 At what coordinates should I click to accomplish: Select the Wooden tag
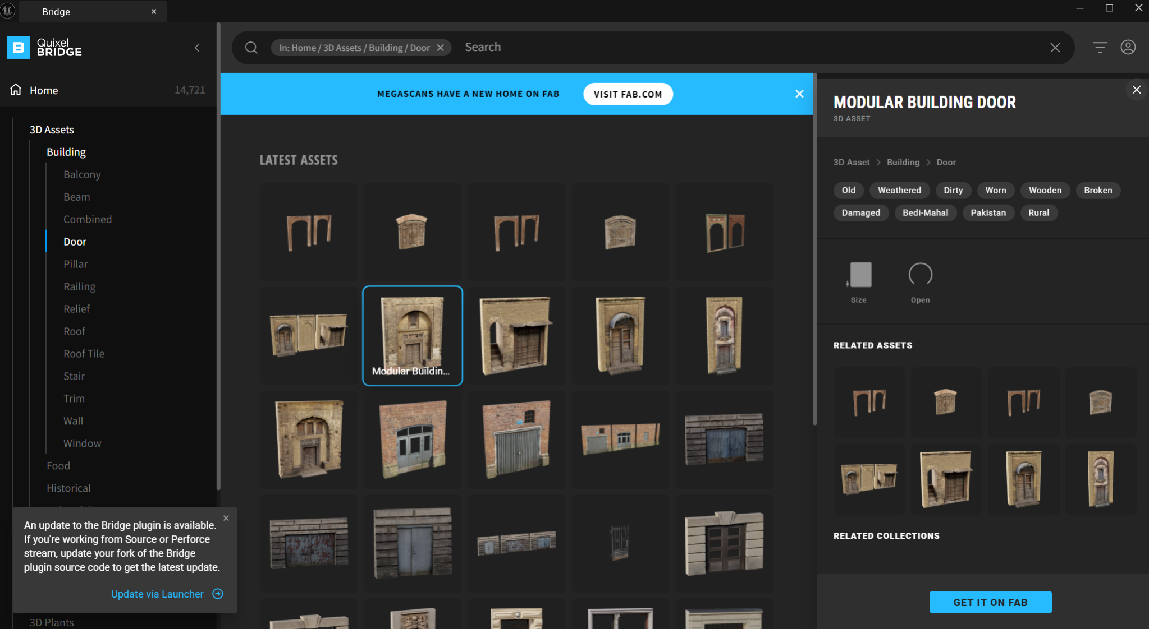[x=1045, y=190]
